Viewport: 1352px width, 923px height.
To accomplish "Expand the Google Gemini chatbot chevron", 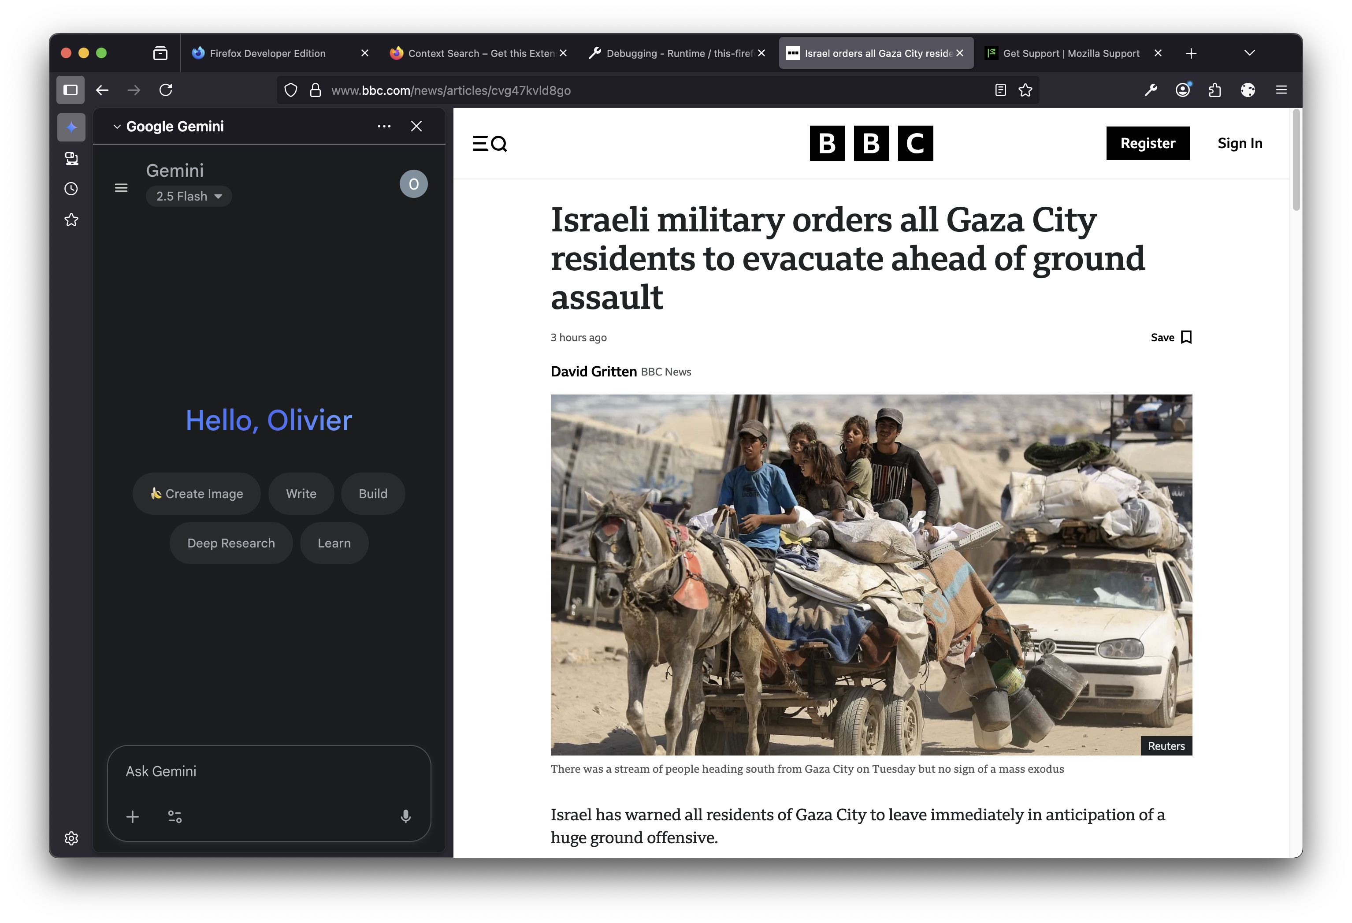I will pos(116,127).
